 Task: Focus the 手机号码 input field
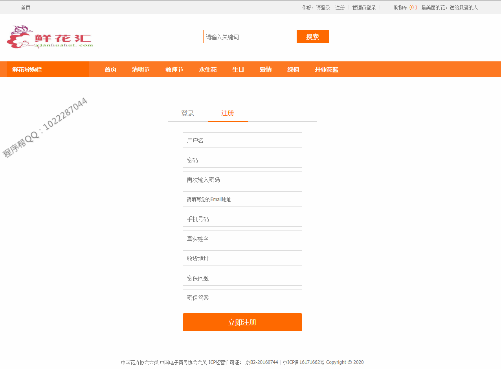[x=242, y=219]
